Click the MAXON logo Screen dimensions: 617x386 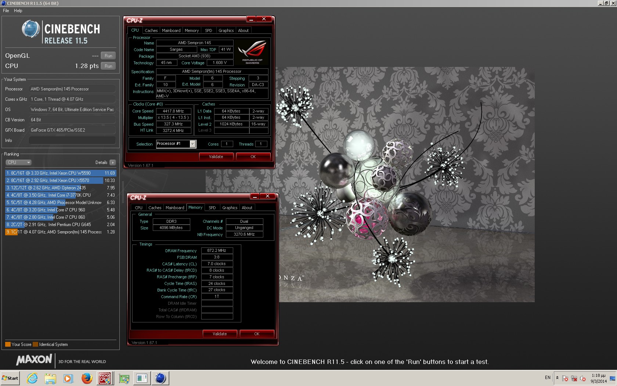coord(34,360)
